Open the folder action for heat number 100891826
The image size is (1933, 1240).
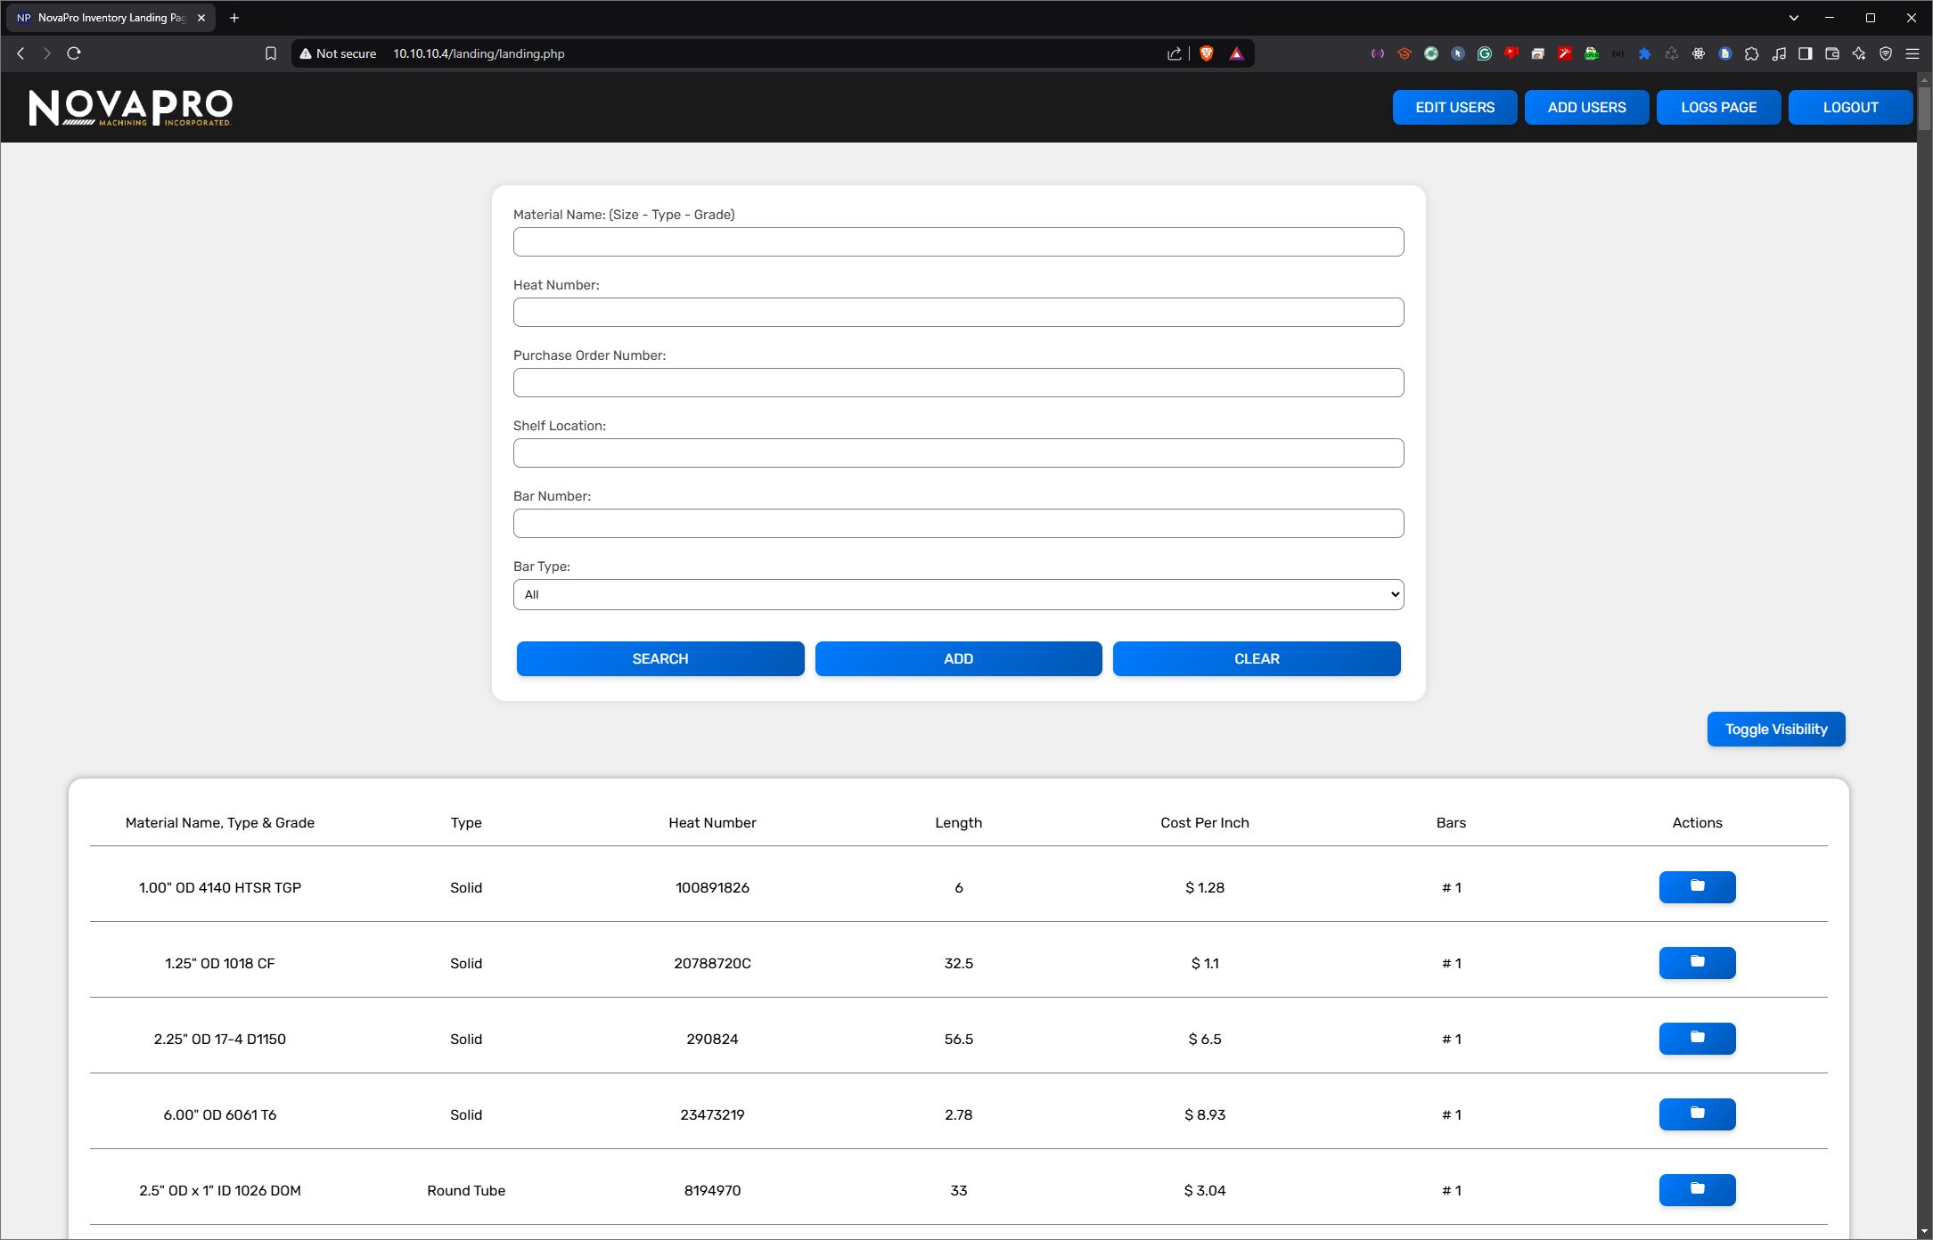[1696, 887]
